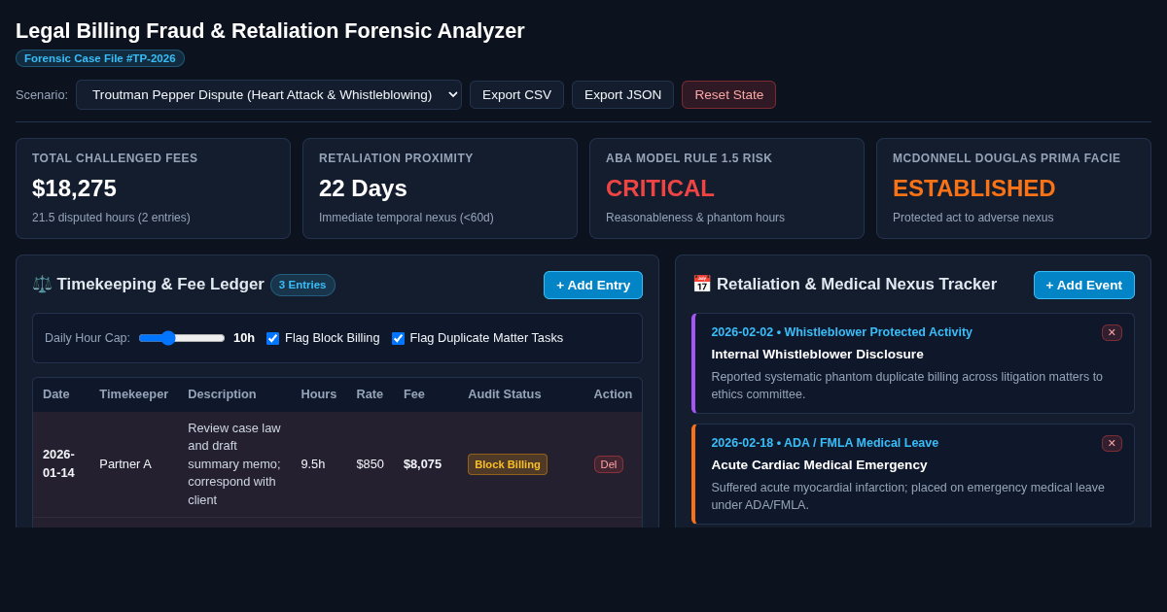Toggle the Flag Duplicate Matter Tasks checkbox
This screenshot has width=1167, height=612.
click(x=398, y=338)
